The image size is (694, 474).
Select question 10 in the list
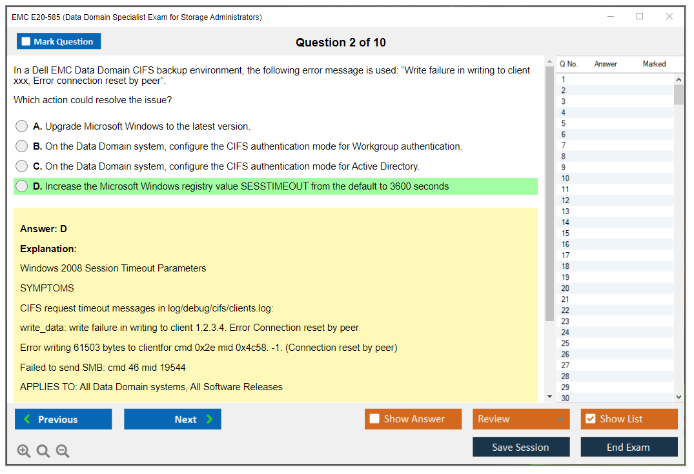(566, 179)
